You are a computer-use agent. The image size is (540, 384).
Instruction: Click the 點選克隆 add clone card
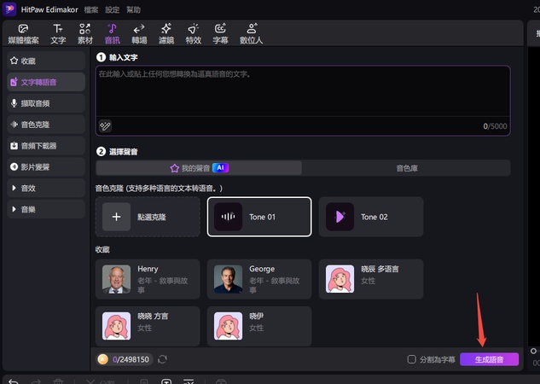[x=148, y=217]
